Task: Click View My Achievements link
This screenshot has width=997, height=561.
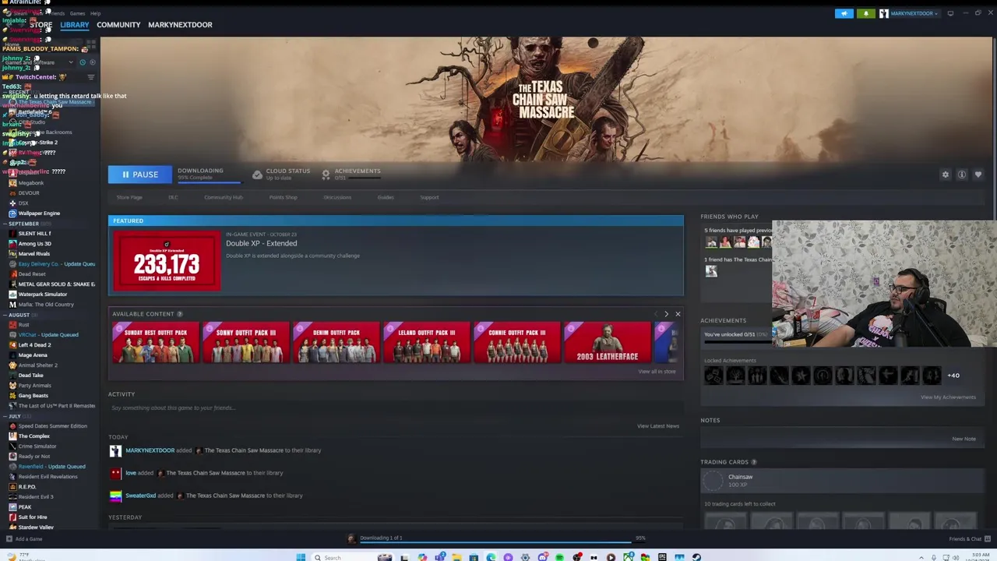Action: [948, 397]
